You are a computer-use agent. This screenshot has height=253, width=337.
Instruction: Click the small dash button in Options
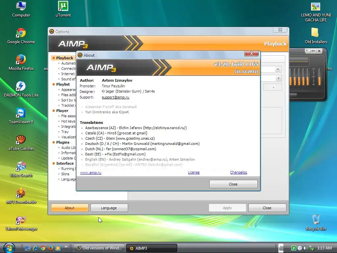click(273, 87)
